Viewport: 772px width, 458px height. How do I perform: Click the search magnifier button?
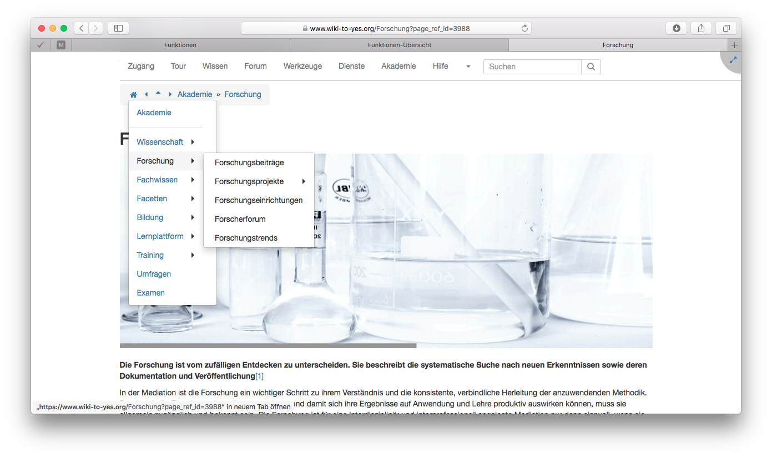591,67
